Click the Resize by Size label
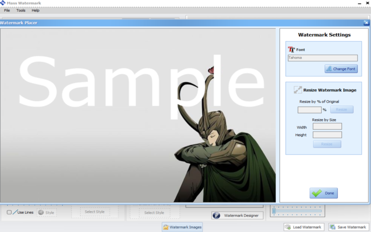The height and width of the screenshot is (232, 371). click(x=324, y=120)
